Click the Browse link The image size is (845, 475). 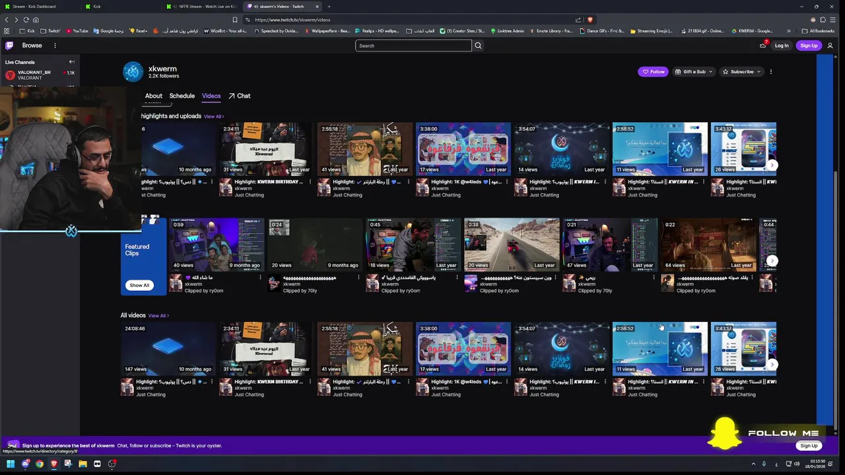point(32,46)
